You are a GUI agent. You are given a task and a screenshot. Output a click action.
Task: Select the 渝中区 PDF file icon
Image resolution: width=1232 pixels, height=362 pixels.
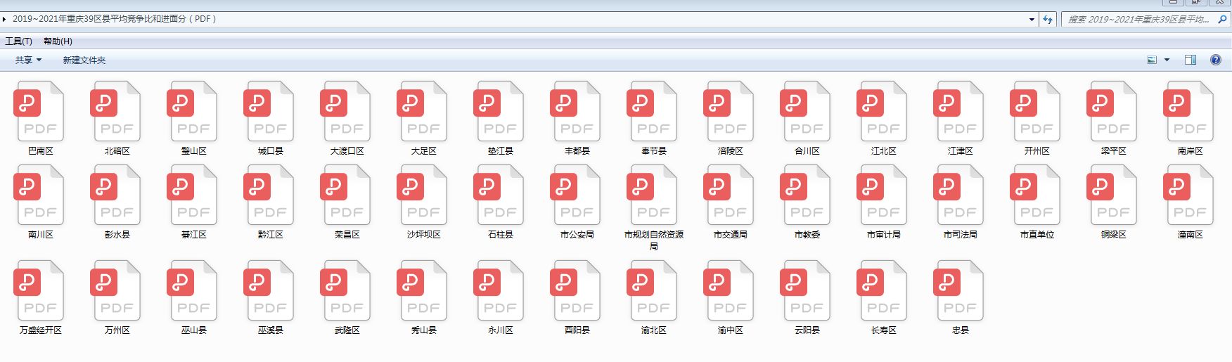729,290
